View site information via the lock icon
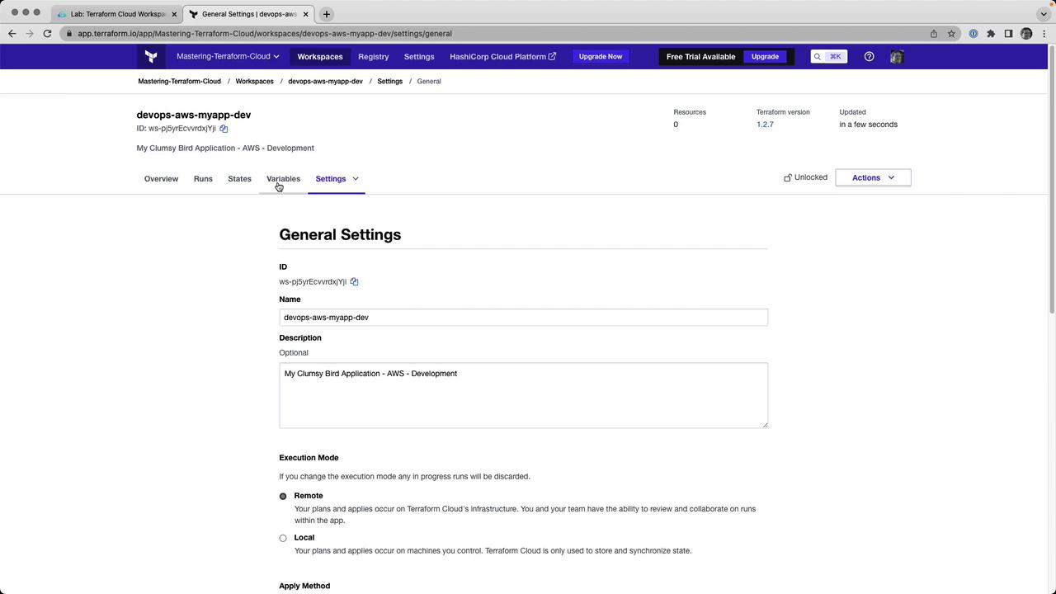The height and width of the screenshot is (594, 1056). click(71, 34)
